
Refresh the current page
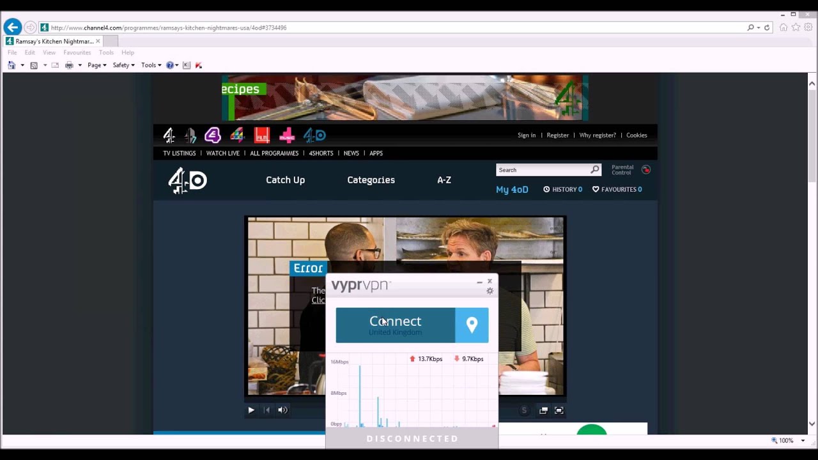point(767,27)
